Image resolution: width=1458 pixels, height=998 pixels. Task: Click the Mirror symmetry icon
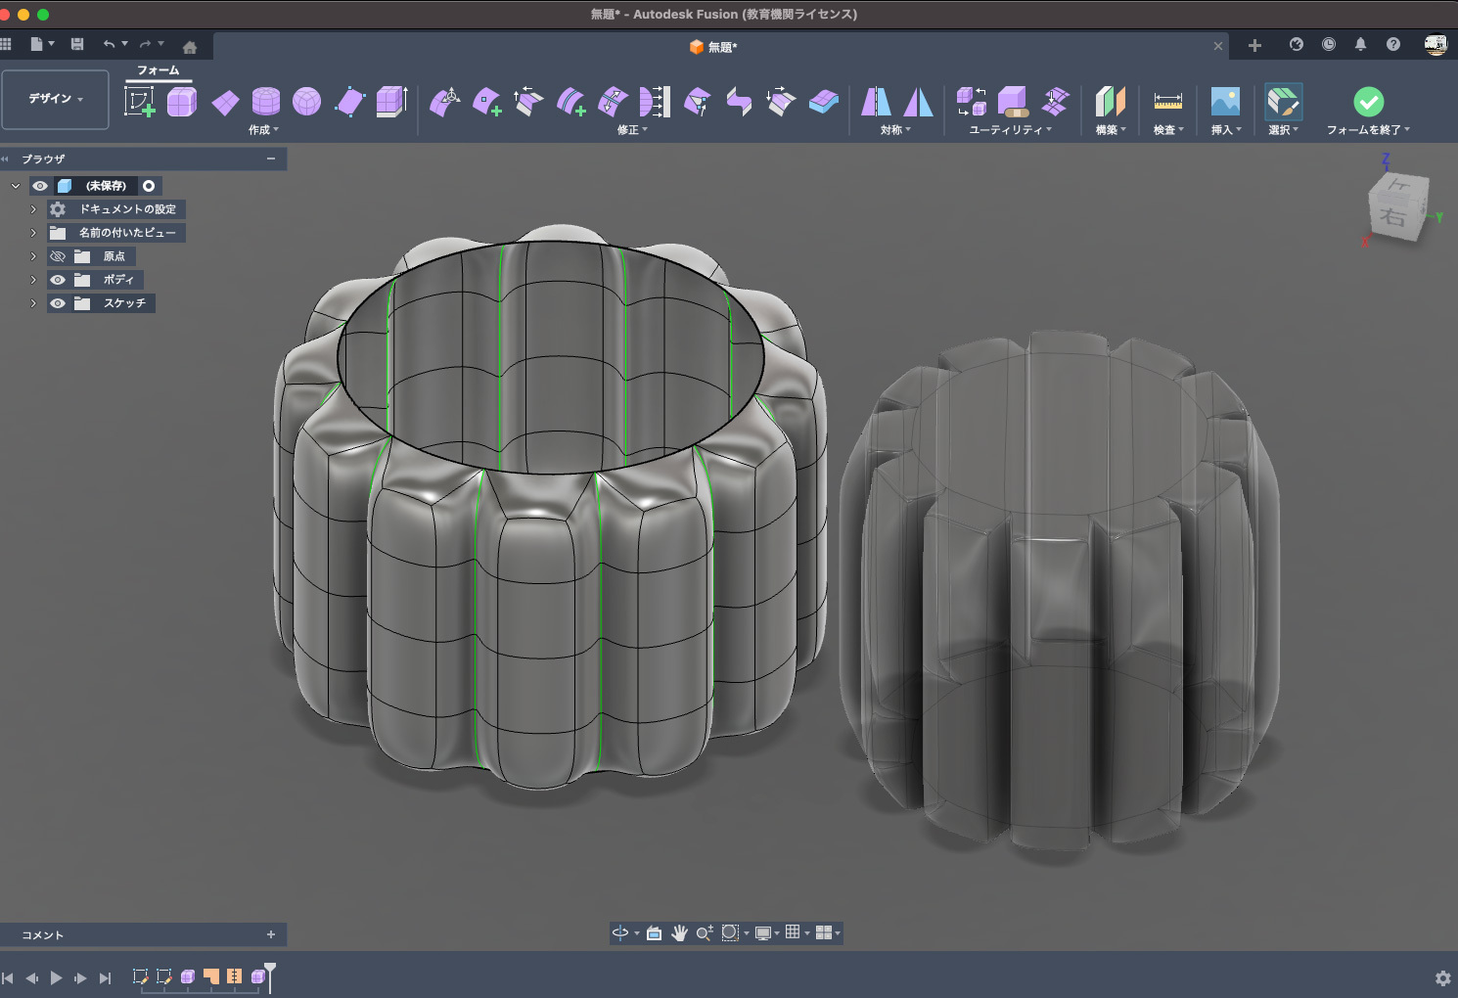(x=876, y=102)
